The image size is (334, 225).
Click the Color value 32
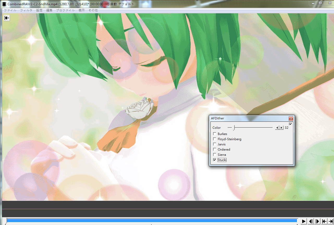coord(287,127)
